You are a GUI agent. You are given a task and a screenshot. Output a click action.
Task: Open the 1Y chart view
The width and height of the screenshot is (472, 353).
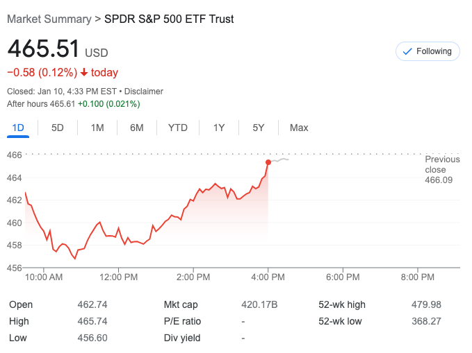point(219,128)
